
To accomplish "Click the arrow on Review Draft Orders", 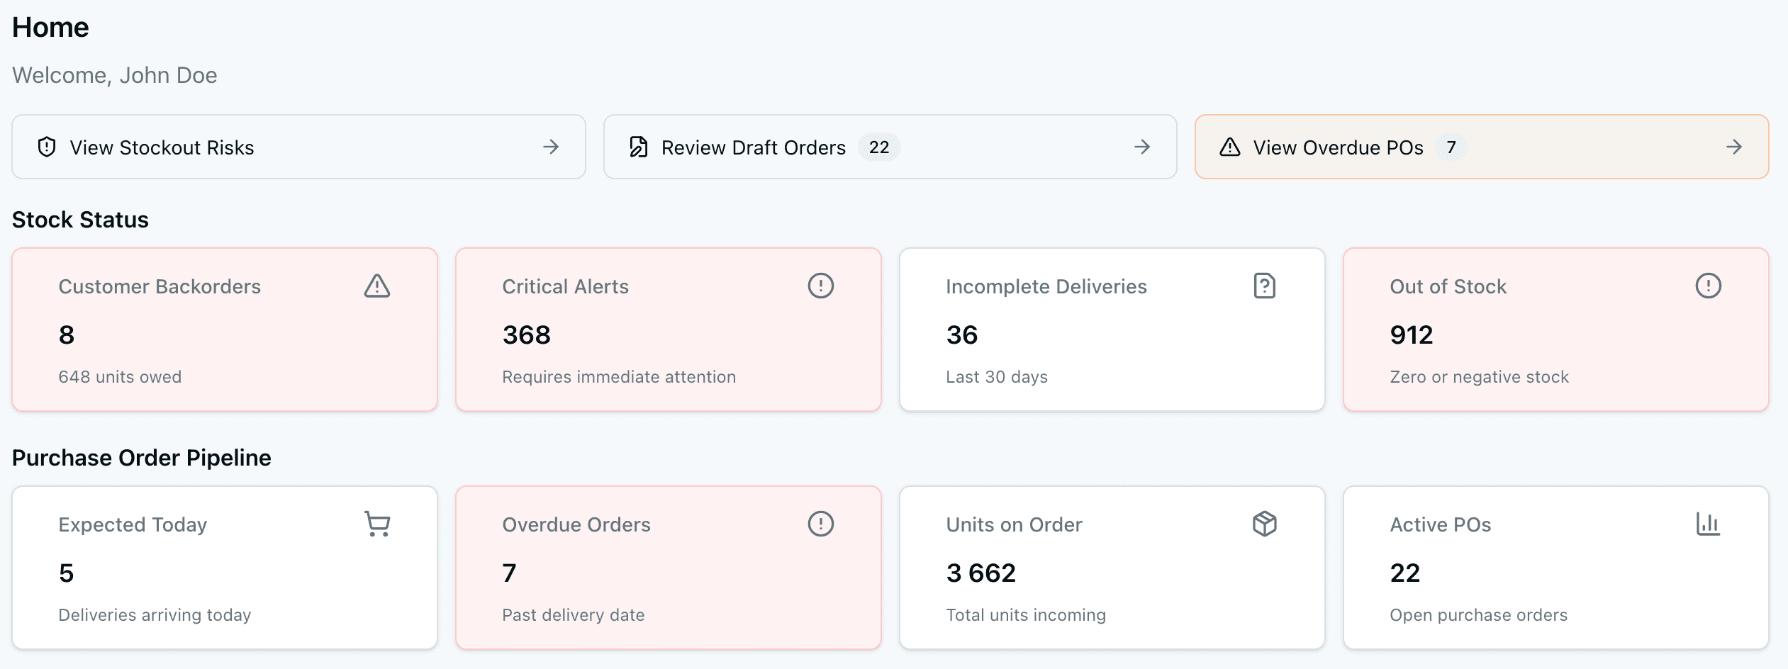I will click(x=1142, y=147).
